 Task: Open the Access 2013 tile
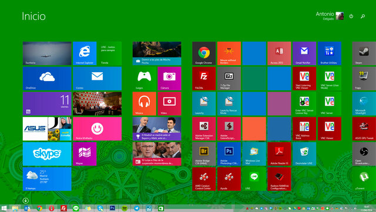pos(279,53)
